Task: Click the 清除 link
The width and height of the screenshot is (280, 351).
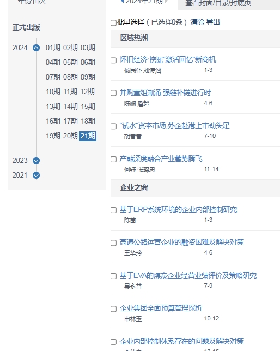Action: coord(197,22)
